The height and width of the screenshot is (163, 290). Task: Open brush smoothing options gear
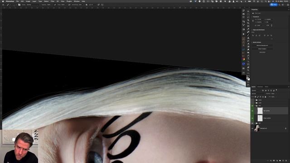point(87,5)
